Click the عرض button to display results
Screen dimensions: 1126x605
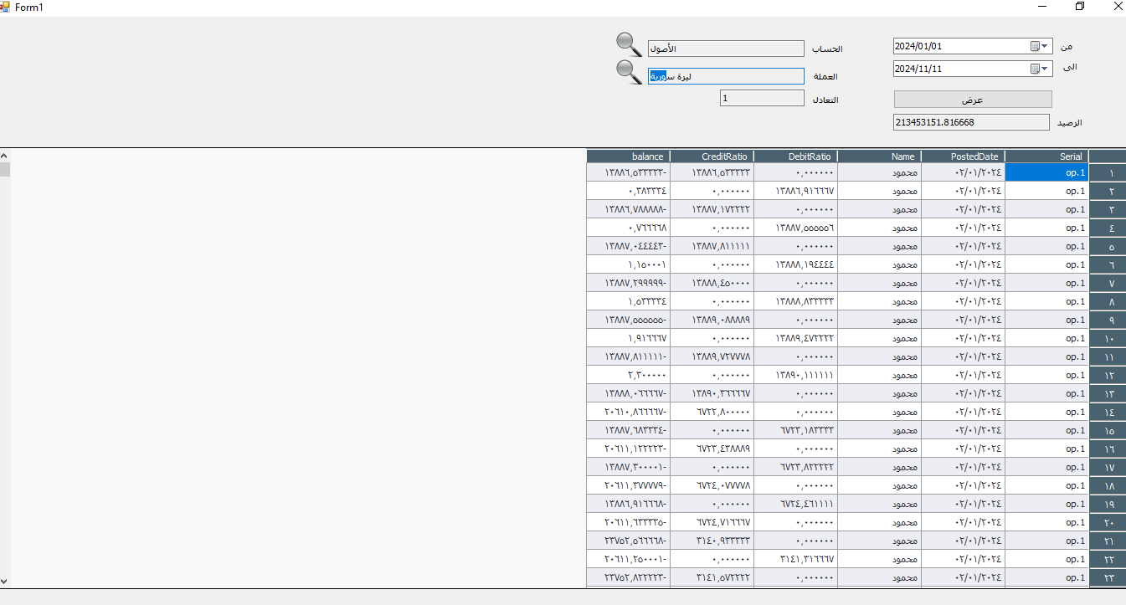click(x=971, y=99)
